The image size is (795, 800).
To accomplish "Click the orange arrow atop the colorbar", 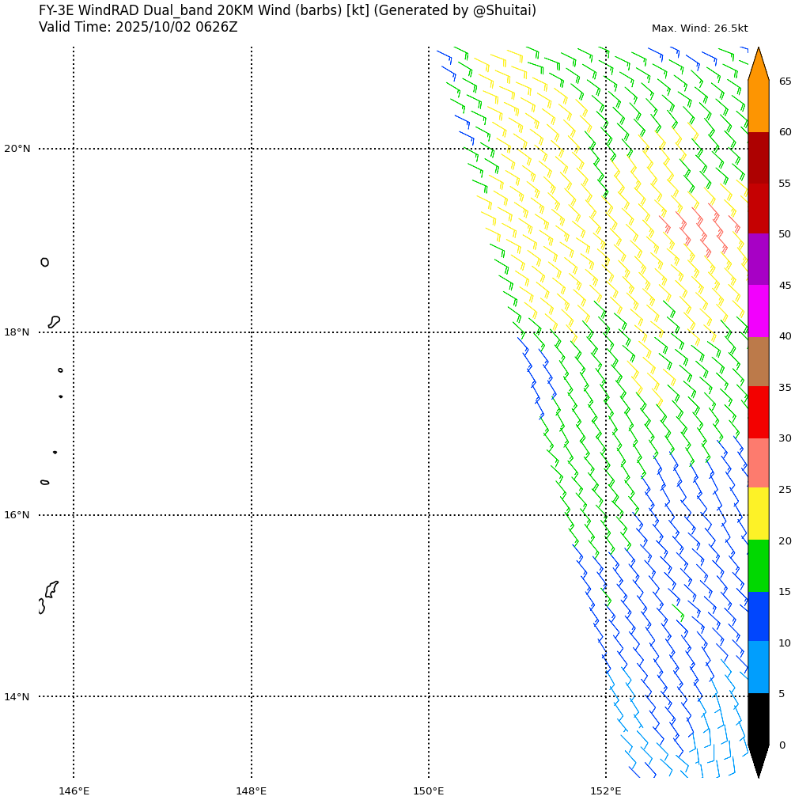I will (x=758, y=66).
